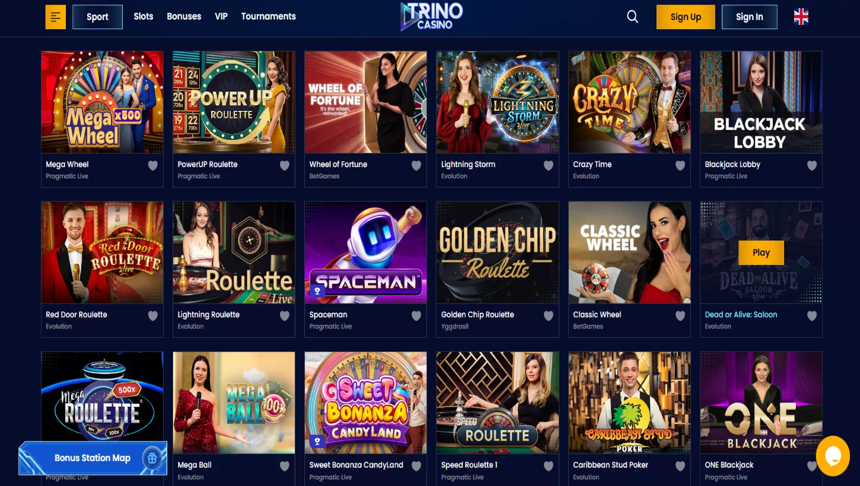Open the Tournaments menu item
Image resolution: width=860 pixels, height=486 pixels.
pyautogui.click(x=269, y=17)
